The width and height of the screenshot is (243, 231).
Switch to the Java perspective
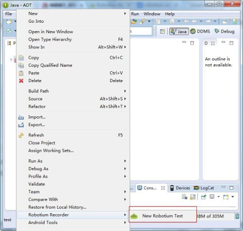(179, 31)
